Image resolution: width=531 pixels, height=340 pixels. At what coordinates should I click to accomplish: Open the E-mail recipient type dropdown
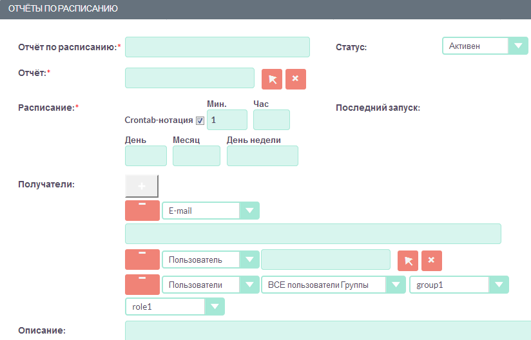210,211
